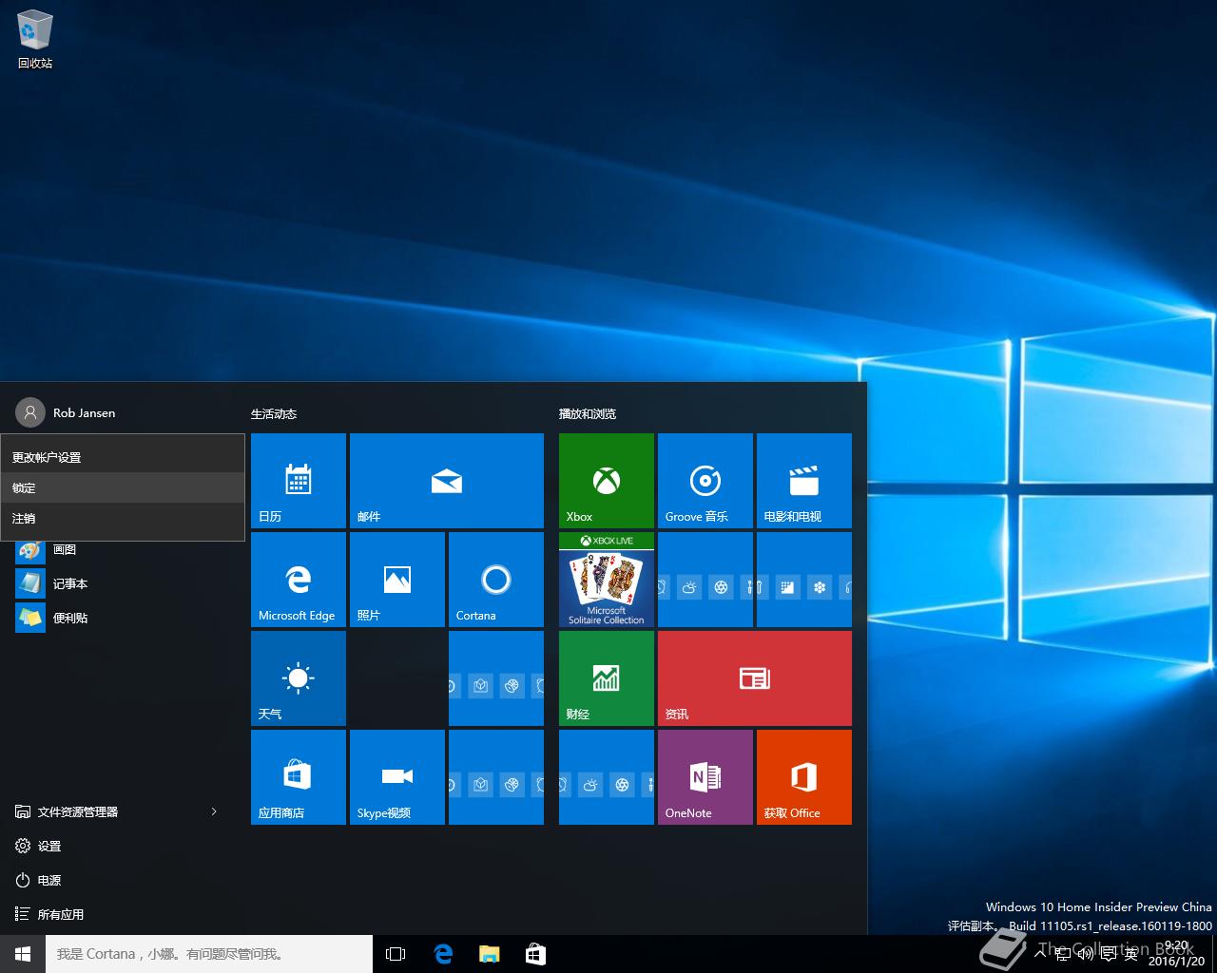Open 记事本 Notepad from app list

122,583
